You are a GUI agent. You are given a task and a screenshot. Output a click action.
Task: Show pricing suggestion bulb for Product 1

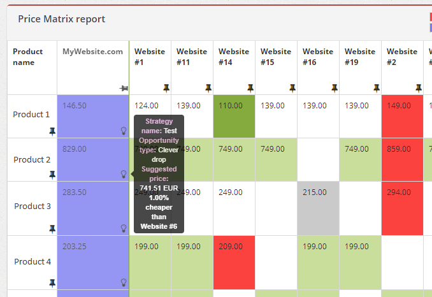(124, 131)
